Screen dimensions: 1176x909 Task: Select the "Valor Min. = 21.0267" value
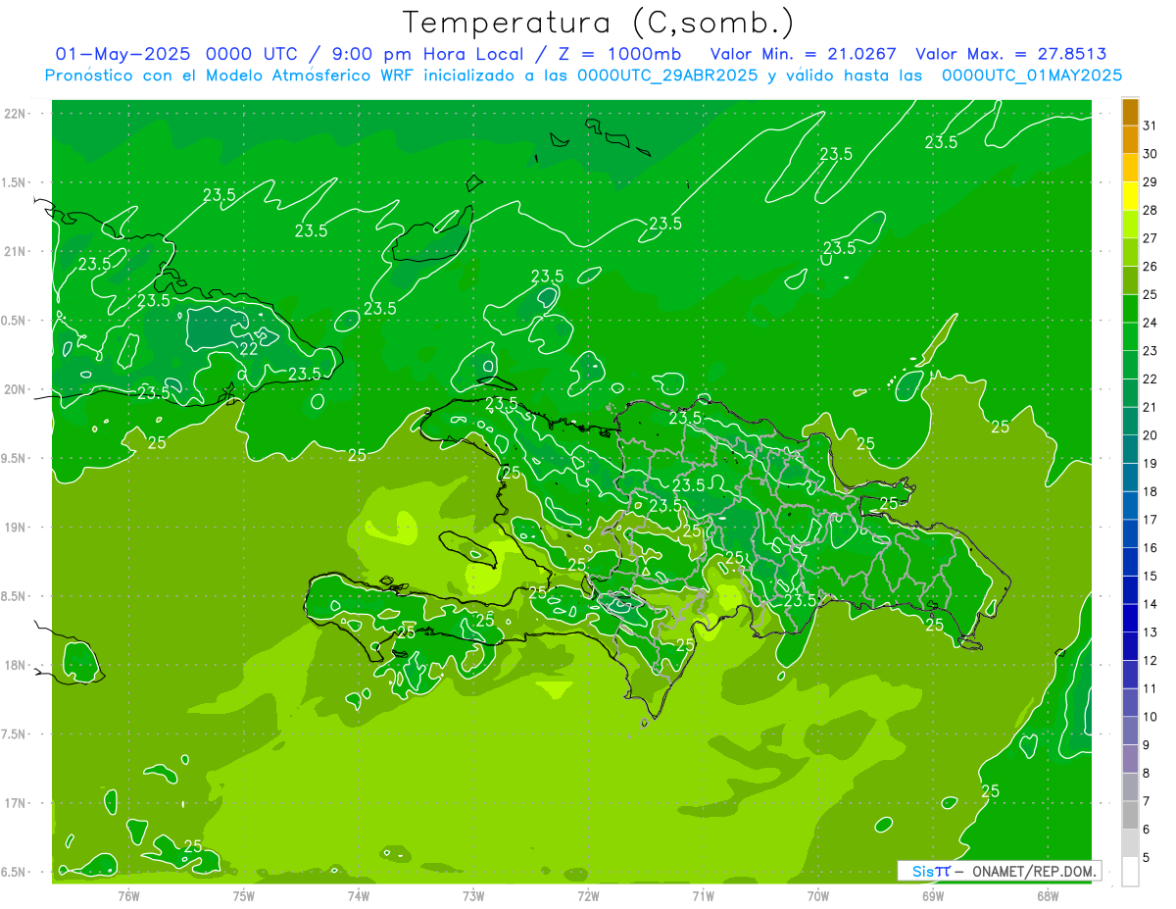tap(803, 54)
